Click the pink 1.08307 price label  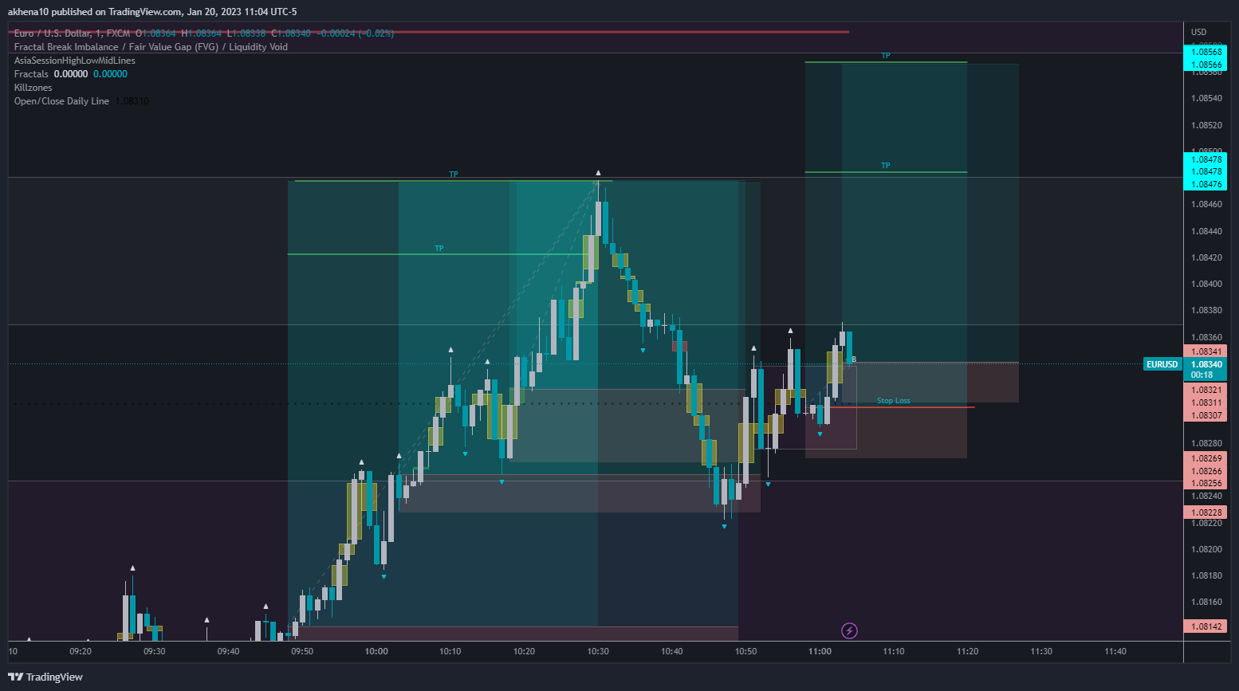point(1205,415)
